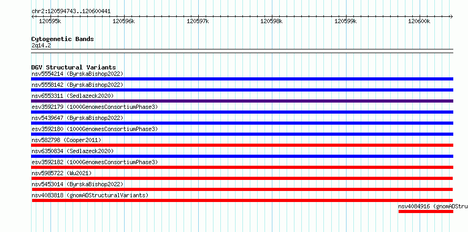
Task: Open the esv3592180 (1000GenomesConsortiumPhase3) label
Action: click(95, 129)
